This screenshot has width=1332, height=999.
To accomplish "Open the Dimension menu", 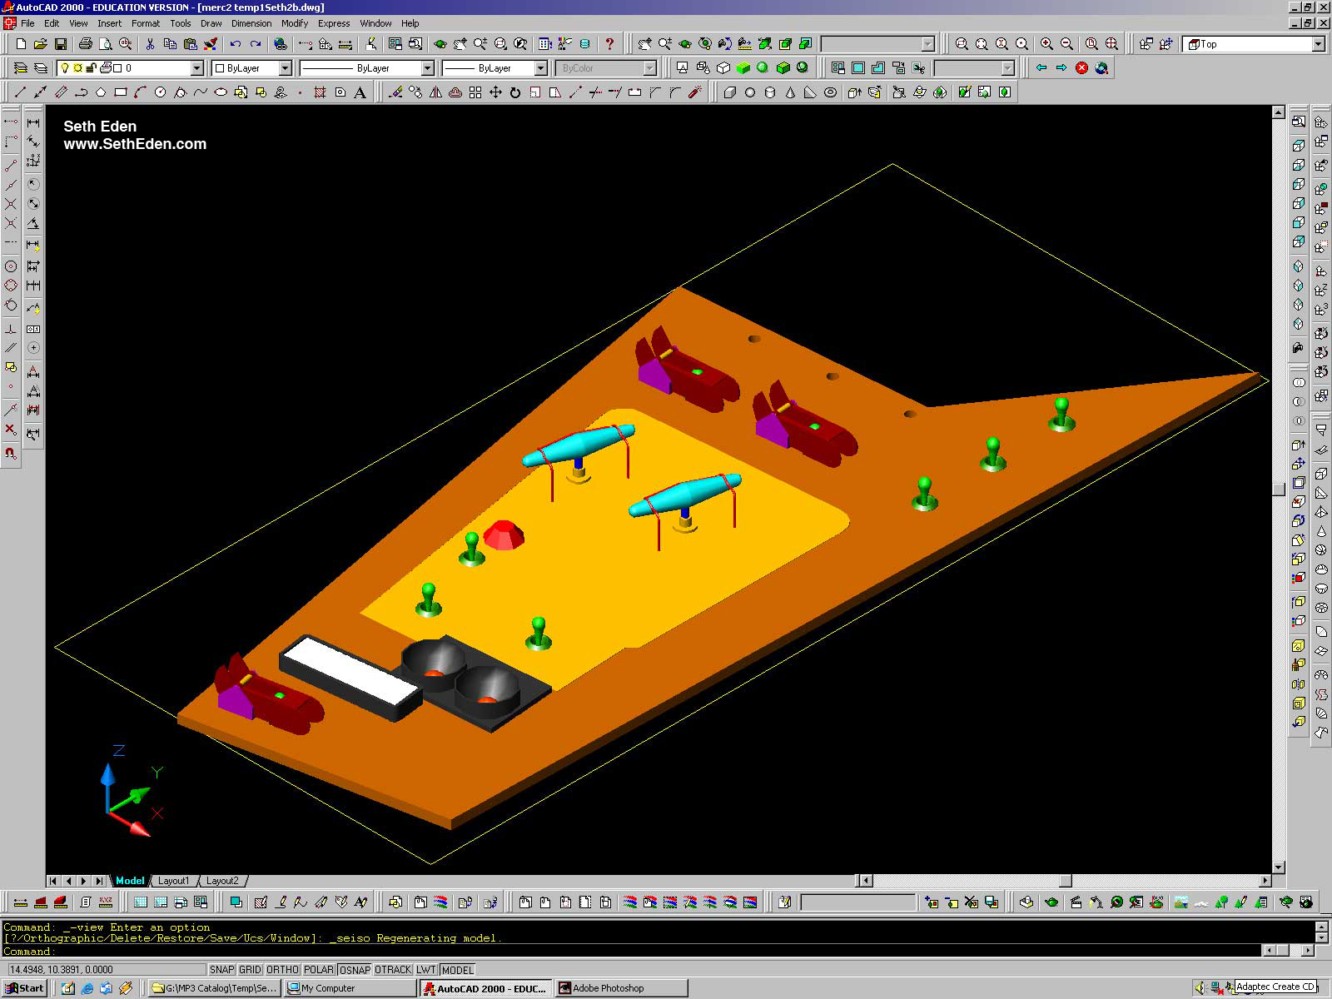I will pos(251,23).
